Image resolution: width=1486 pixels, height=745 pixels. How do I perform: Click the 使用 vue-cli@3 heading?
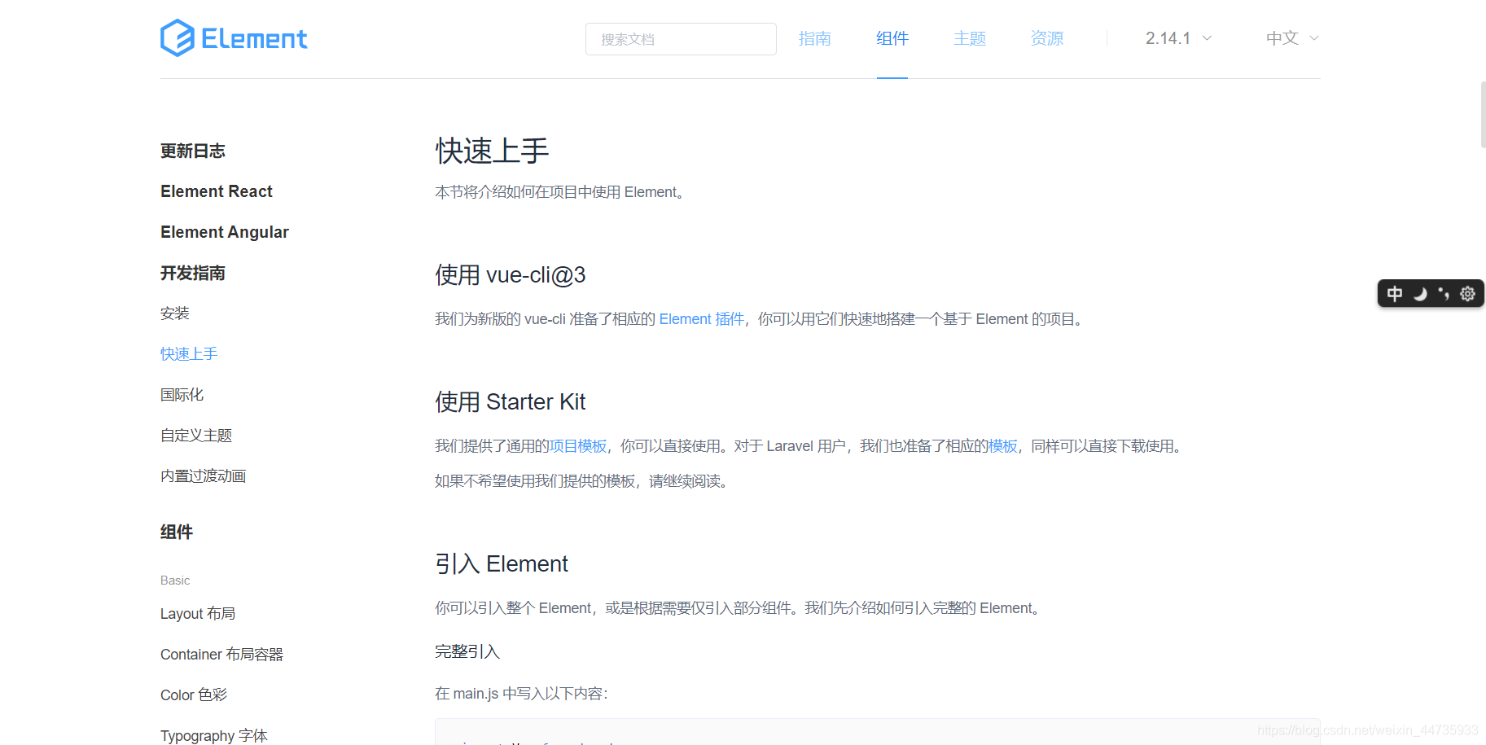(x=511, y=275)
